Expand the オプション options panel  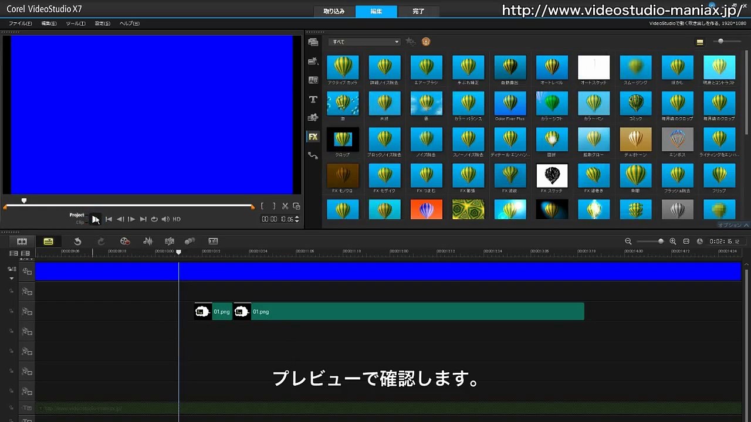click(733, 225)
